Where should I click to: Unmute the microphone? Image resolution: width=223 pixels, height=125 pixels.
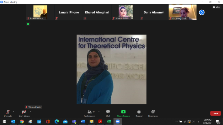[8, 112]
